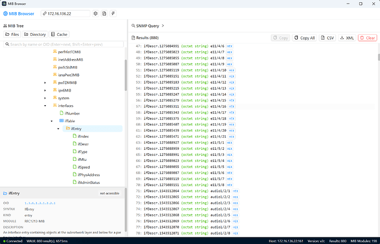Click the ifIndex leaf icon
This screenshot has width=380, height=244.
[75, 136]
